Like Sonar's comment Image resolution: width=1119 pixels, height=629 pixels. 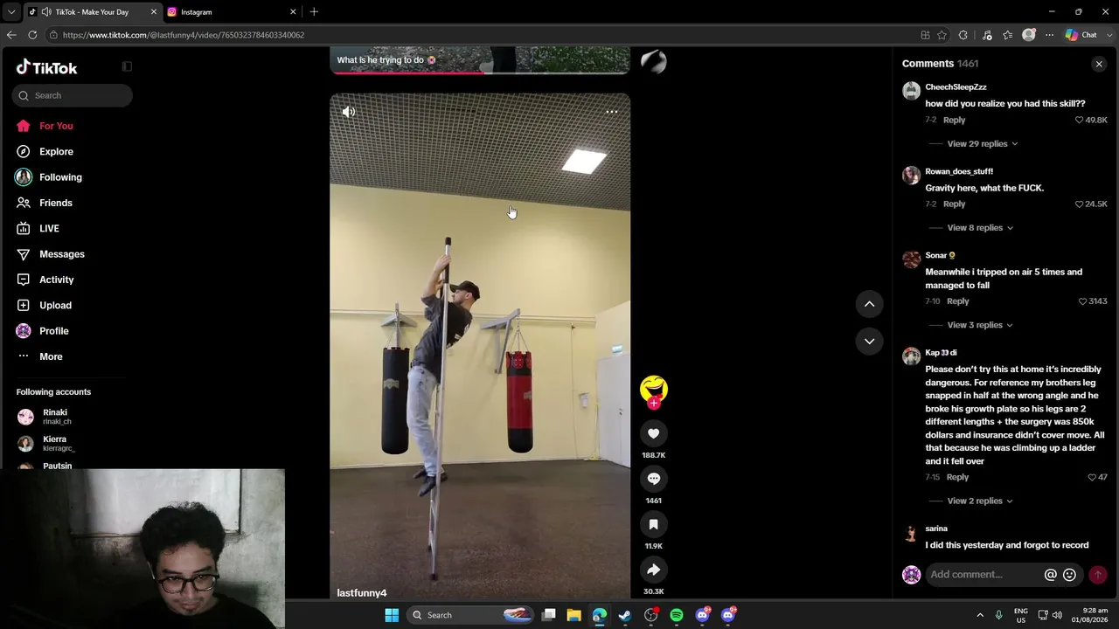(x=1082, y=301)
